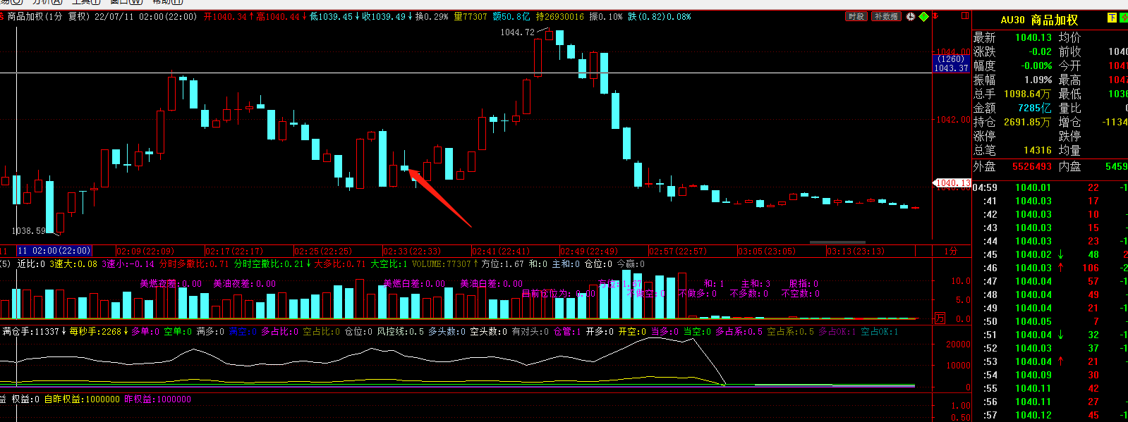This screenshot has height=422, width=1128.
Task: Select the red arrow annotation on chart
Action: click(439, 197)
